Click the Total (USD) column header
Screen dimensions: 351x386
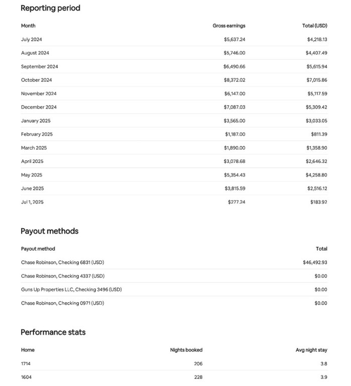pyautogui.click(x=315, y=26)
